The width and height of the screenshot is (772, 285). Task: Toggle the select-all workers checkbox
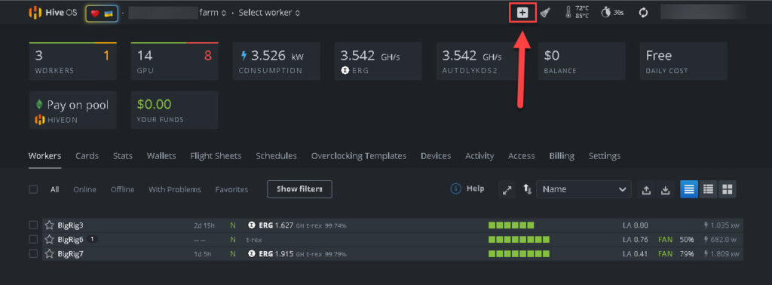tap(33, 189)
